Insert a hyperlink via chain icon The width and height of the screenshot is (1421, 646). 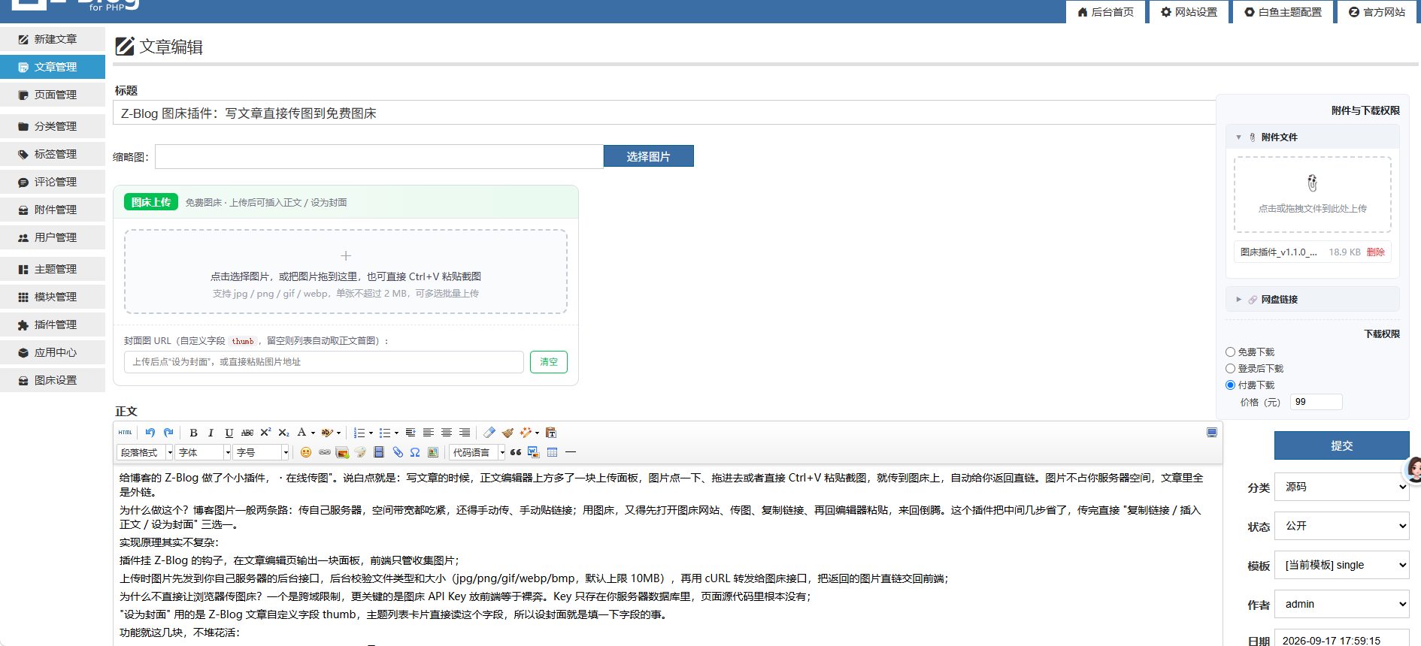pos(324,452)
